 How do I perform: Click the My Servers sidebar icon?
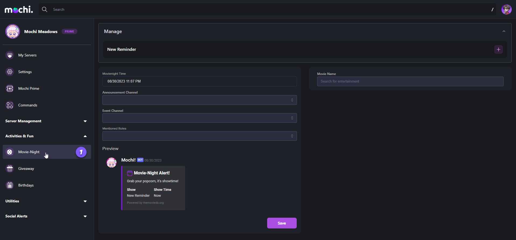pos(10,55)
